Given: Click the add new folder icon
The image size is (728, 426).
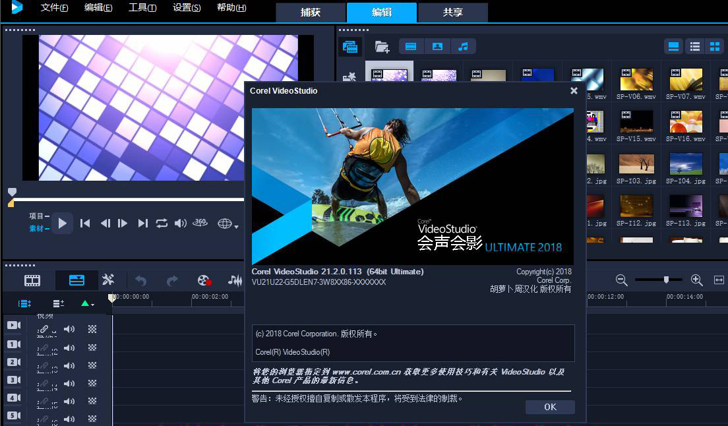Looking at the screenshot, I should (382, 47).
